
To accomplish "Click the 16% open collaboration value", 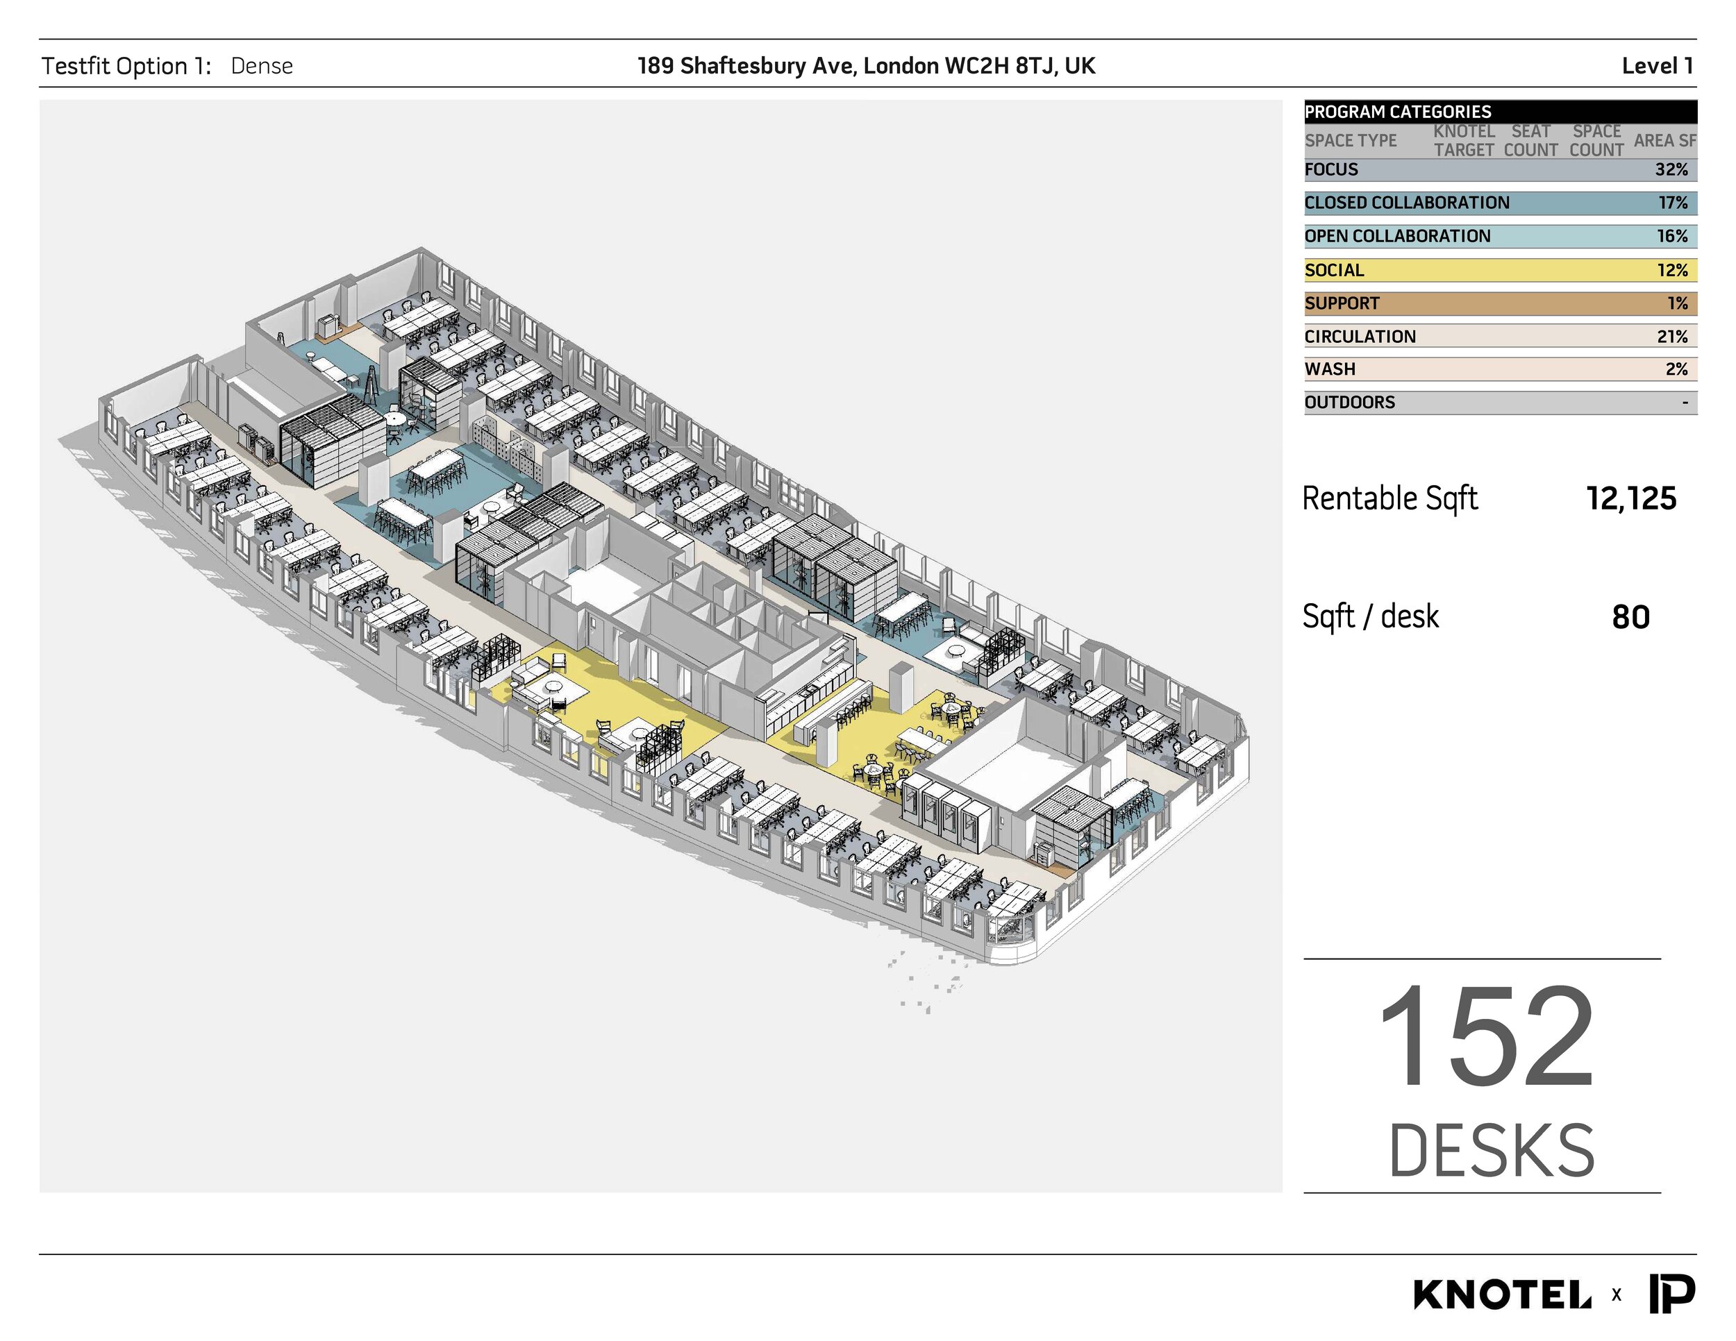I will pyautogui.click(x=1672, y=237).
